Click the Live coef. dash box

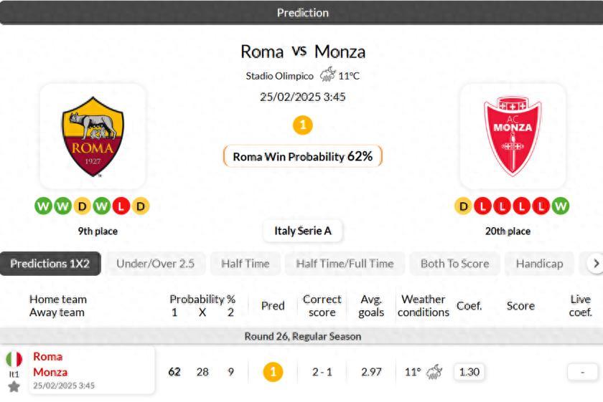[x=582, y=372]
